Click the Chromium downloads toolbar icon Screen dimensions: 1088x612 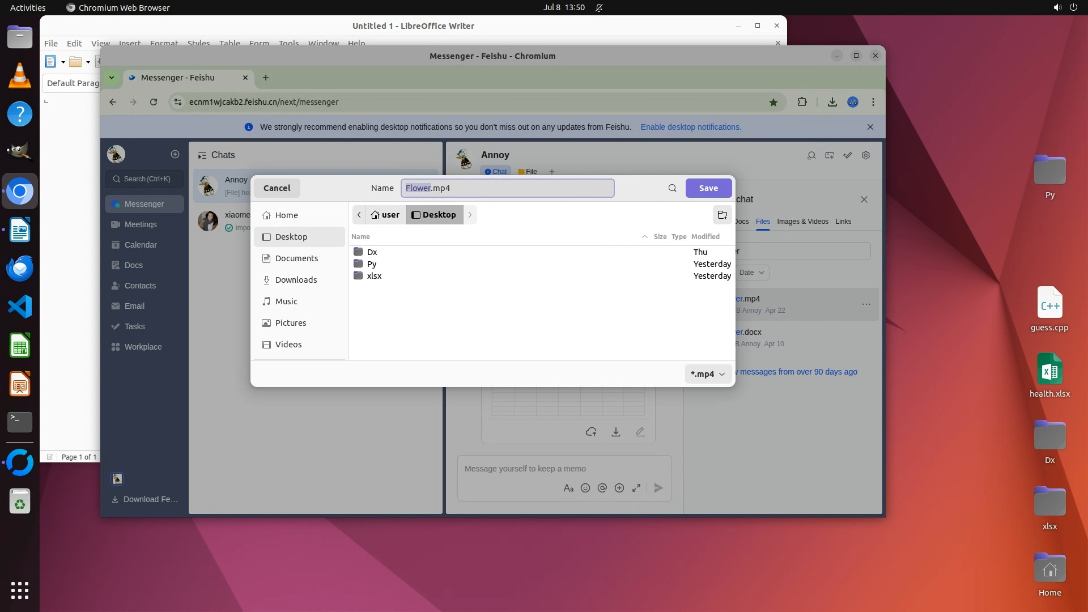coord(832,102)
